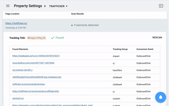Click the RESCAN button
169x106 pixels.
pyautogui.click(x=157, y=37)
